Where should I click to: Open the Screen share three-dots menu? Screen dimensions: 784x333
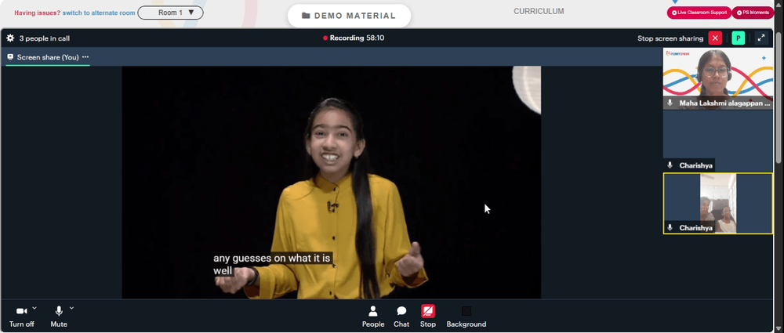(x=85, y=57)
